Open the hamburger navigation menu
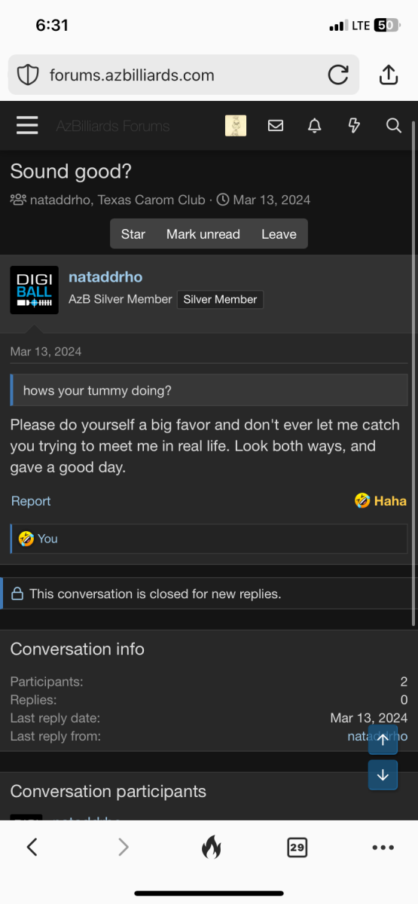418x904 pixels. [x=27, y=126]
